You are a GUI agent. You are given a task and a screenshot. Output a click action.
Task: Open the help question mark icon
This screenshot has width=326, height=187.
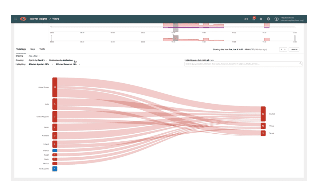tap(269, 19)
